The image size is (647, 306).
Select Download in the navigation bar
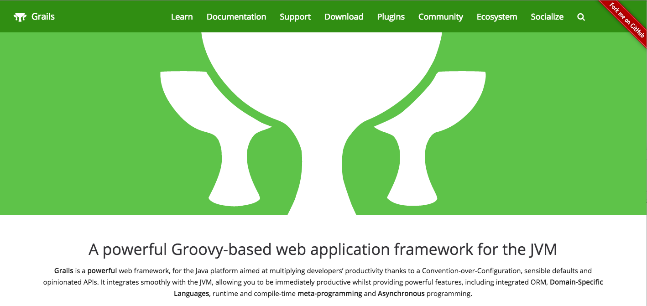(344, 17)
